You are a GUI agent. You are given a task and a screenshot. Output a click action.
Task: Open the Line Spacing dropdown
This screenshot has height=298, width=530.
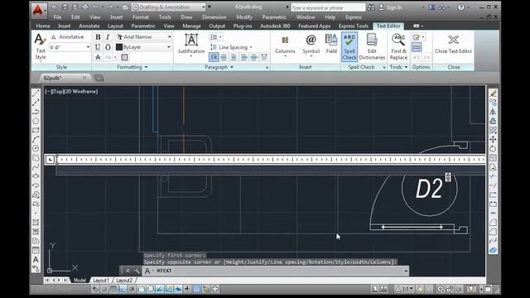[x=231, y=47]
